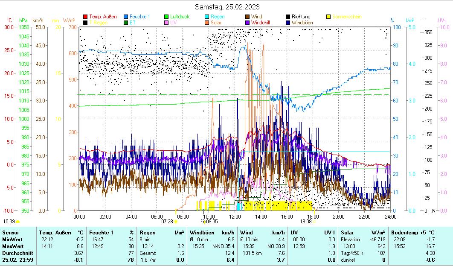
Task: Click the Sensor header in the data table
Action: (x=11, y=233)
